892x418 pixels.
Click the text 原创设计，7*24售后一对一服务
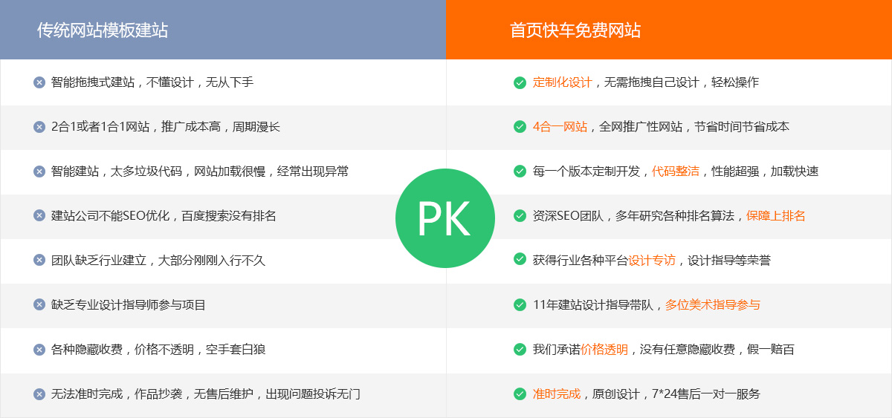click(x=676, y=394)
